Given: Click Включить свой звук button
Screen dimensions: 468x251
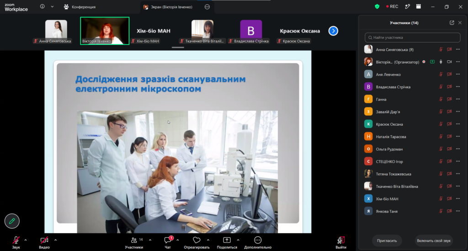Looking at the screenshot, I should pos(434,240).
